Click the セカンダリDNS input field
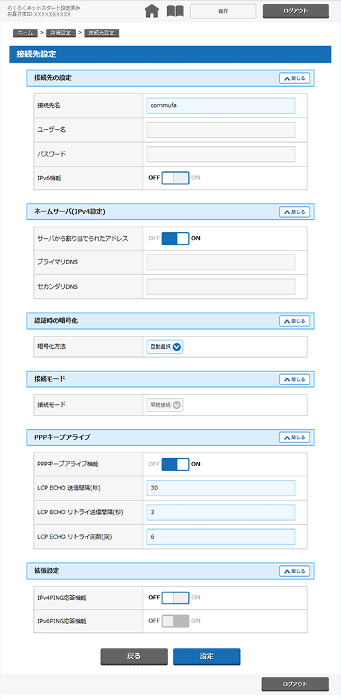Image resolution: width=341 pixels, height=699 pixels. [x=221, y=287]
